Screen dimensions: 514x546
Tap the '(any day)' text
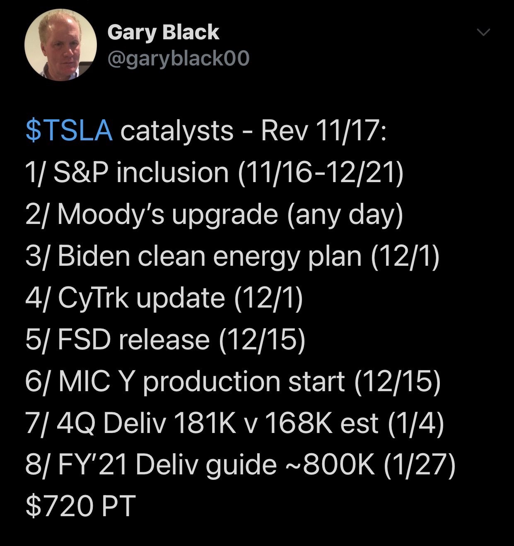click(343, 214)
